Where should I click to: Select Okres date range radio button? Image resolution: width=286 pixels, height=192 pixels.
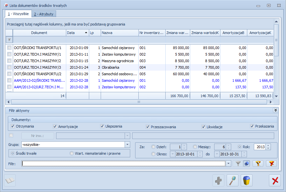pos(153,154)
